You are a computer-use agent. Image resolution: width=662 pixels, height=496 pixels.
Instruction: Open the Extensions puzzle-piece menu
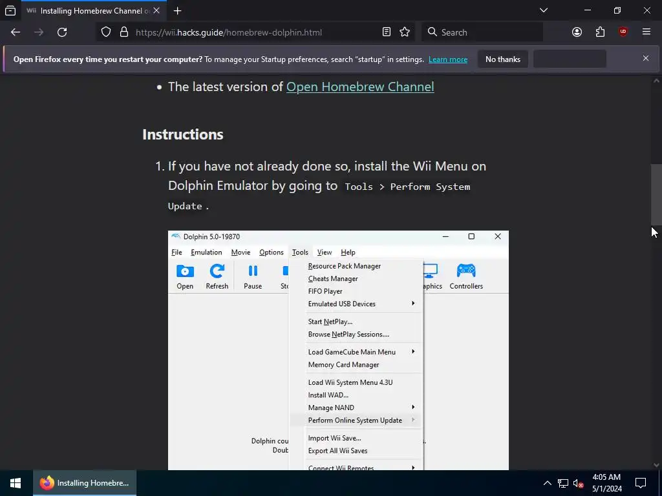pos(600,32)
